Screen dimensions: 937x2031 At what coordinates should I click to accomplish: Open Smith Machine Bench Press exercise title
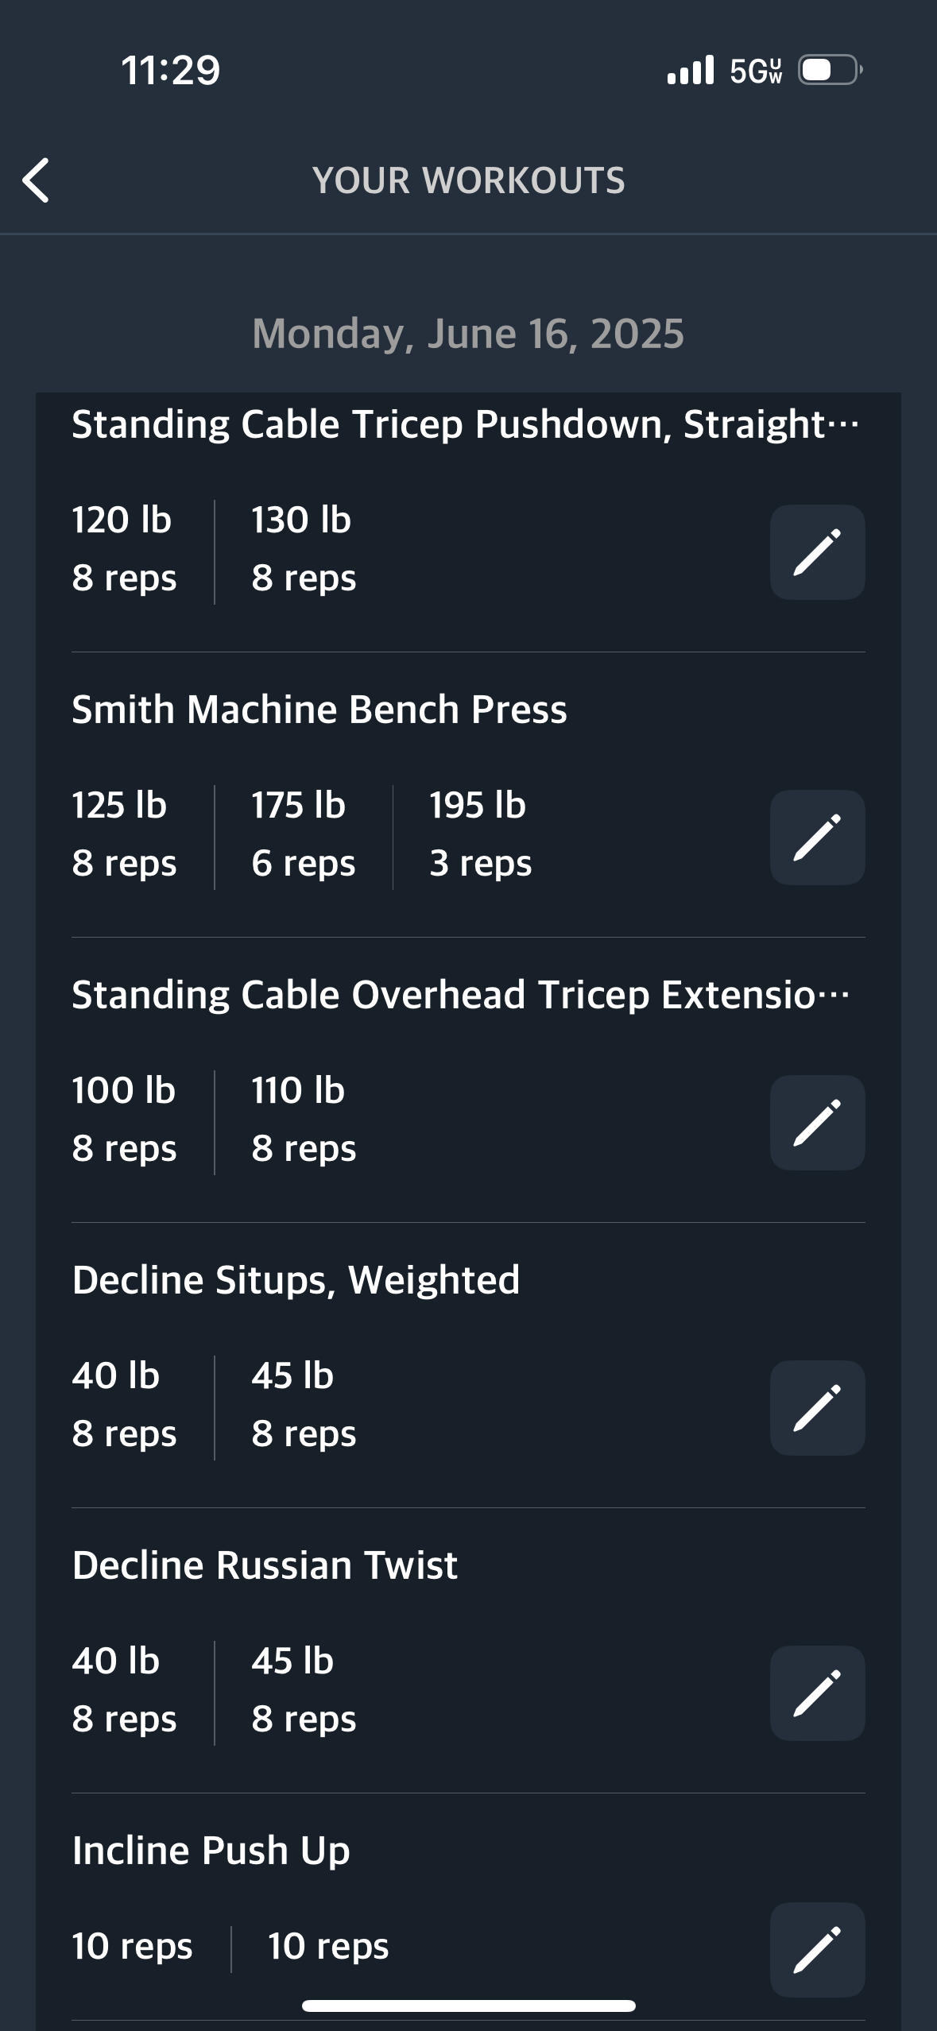(319, 710)
